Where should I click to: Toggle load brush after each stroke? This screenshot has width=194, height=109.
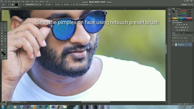pyautogui.click(x=21, y=5)
